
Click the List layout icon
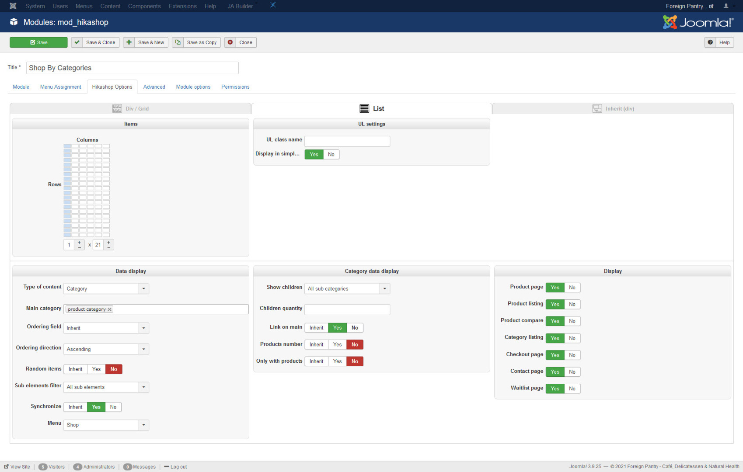click(364, 109)
